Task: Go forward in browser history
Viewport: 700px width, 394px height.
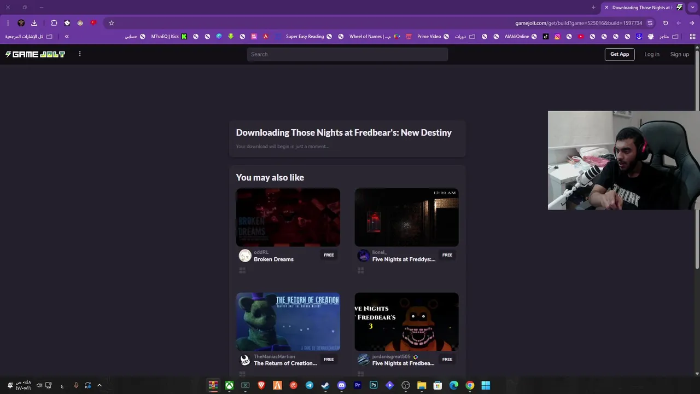Action: (x=679, y=23)
